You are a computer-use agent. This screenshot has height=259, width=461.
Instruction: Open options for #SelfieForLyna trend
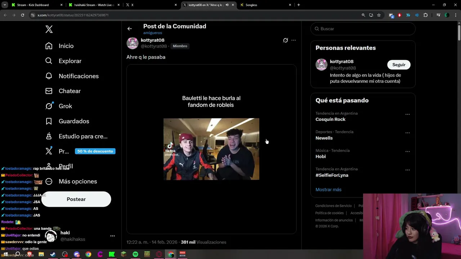coord(407,170)
